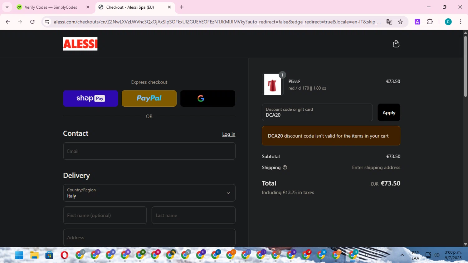Click the Address input field

pyautogui.click(x=149, y=237)
